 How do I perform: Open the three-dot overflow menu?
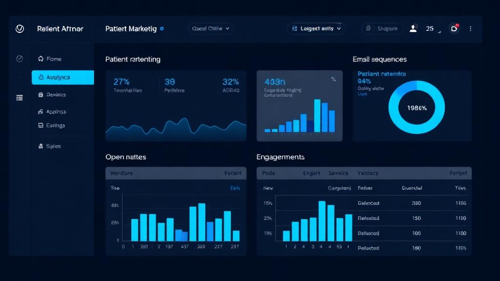470,28
